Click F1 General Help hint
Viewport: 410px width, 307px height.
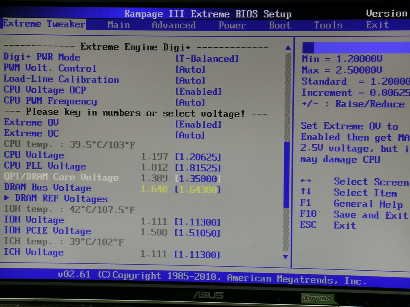click(352, 203)
